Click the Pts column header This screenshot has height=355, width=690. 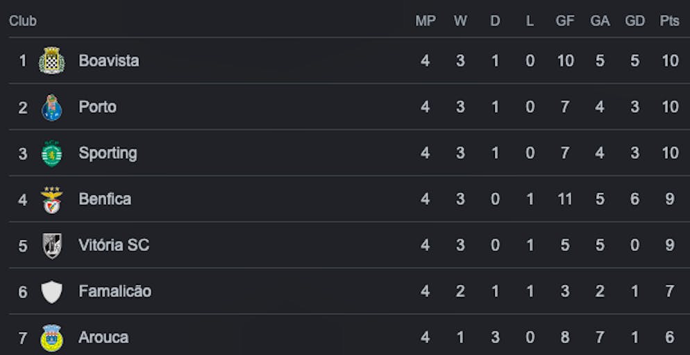pos(669,21)
